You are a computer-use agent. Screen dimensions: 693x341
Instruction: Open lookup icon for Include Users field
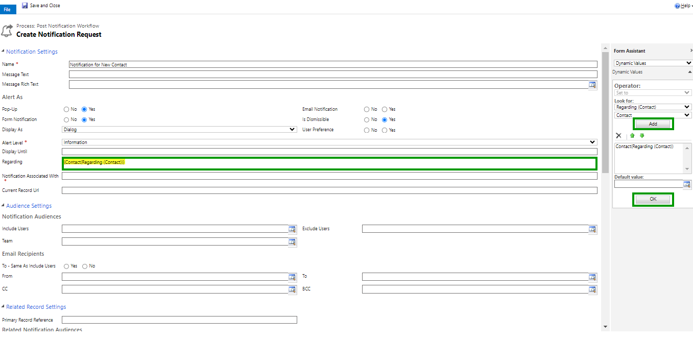tap(292, 229)
